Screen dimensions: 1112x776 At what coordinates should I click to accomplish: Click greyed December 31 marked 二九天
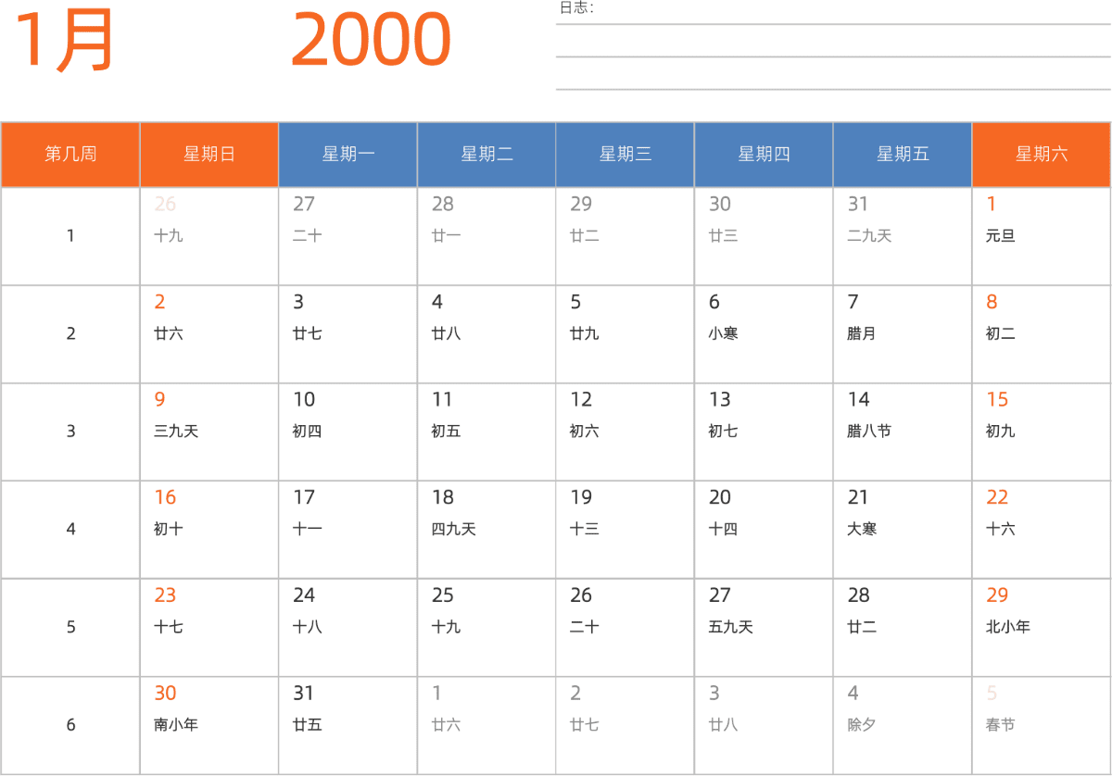pos(903,236)
